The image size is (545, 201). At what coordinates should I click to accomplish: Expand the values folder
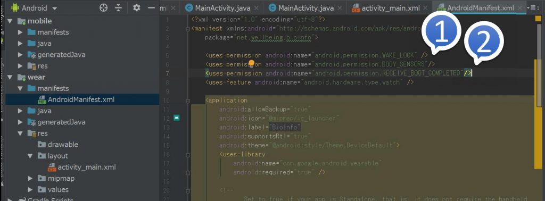(x=30, y=189)
